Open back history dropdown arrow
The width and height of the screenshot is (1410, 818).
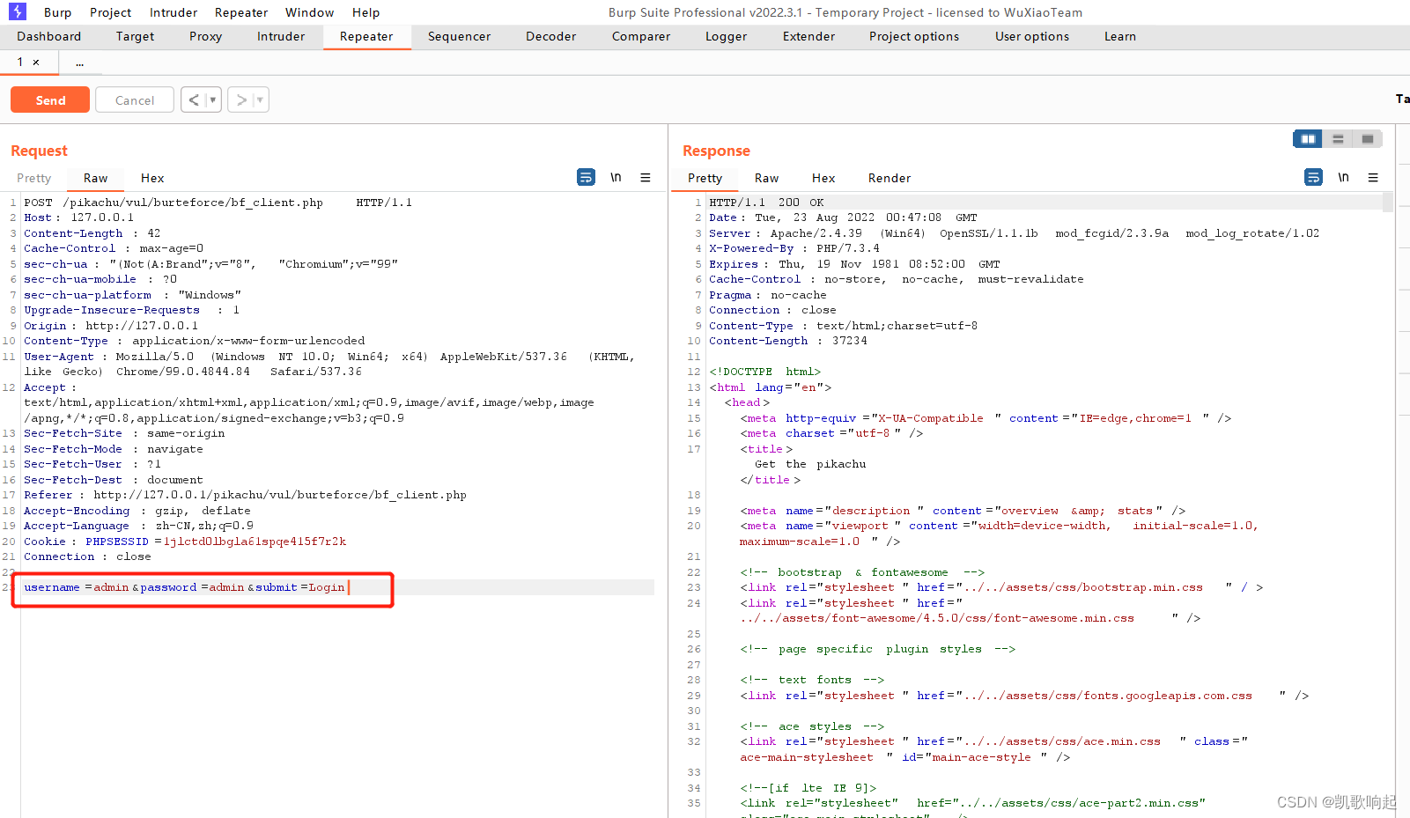[x=212, y=100]
